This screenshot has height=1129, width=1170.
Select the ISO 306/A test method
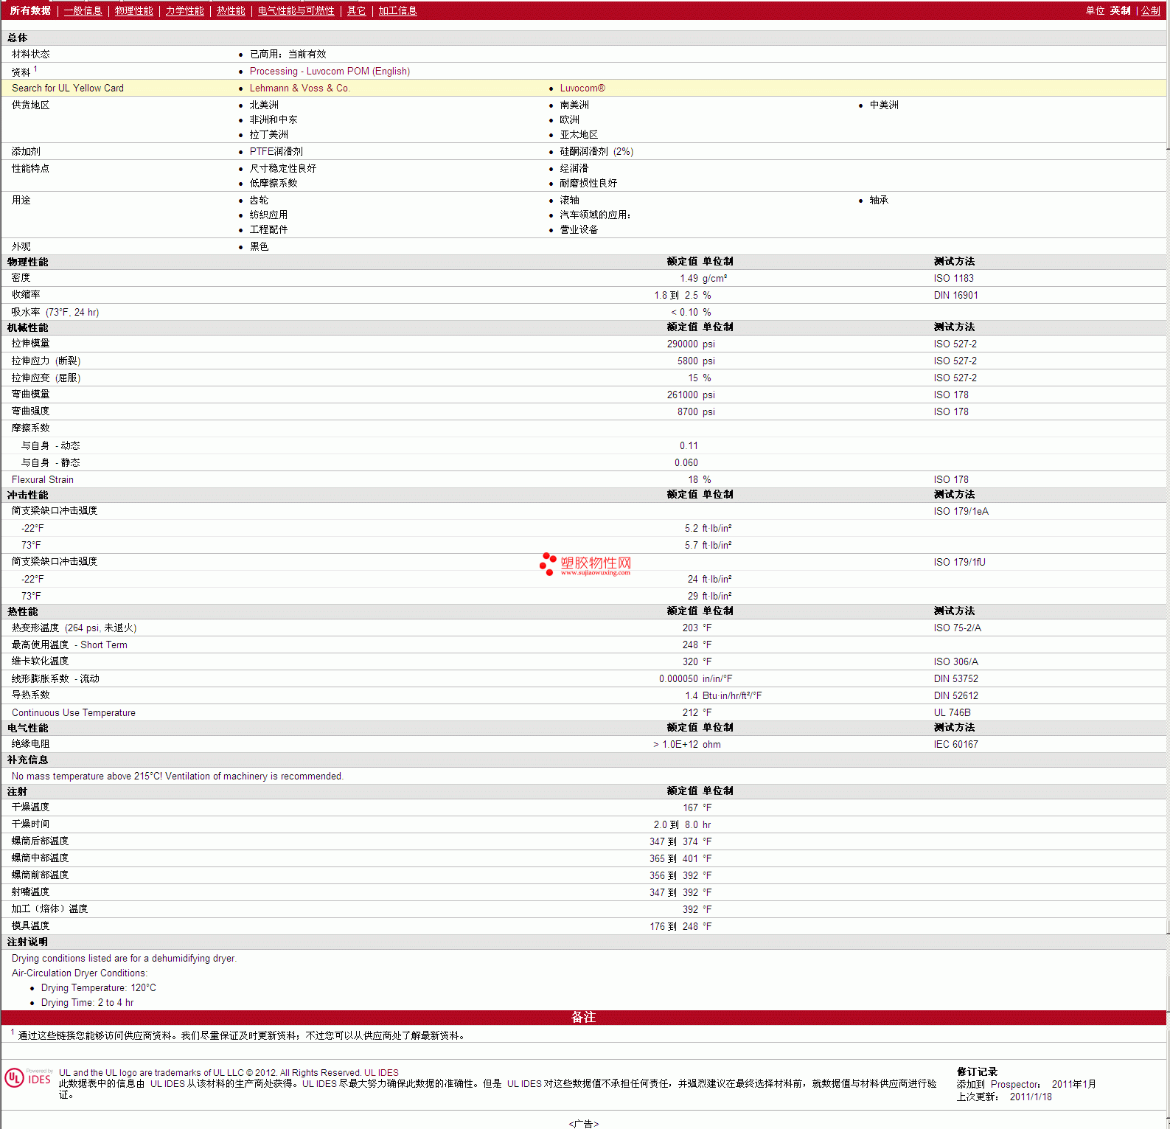tap(955, 661)
